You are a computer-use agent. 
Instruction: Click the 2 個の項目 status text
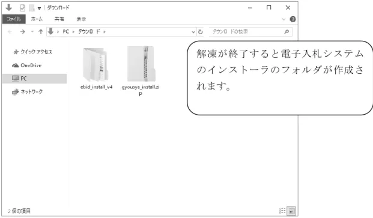(x=19, y=211)
